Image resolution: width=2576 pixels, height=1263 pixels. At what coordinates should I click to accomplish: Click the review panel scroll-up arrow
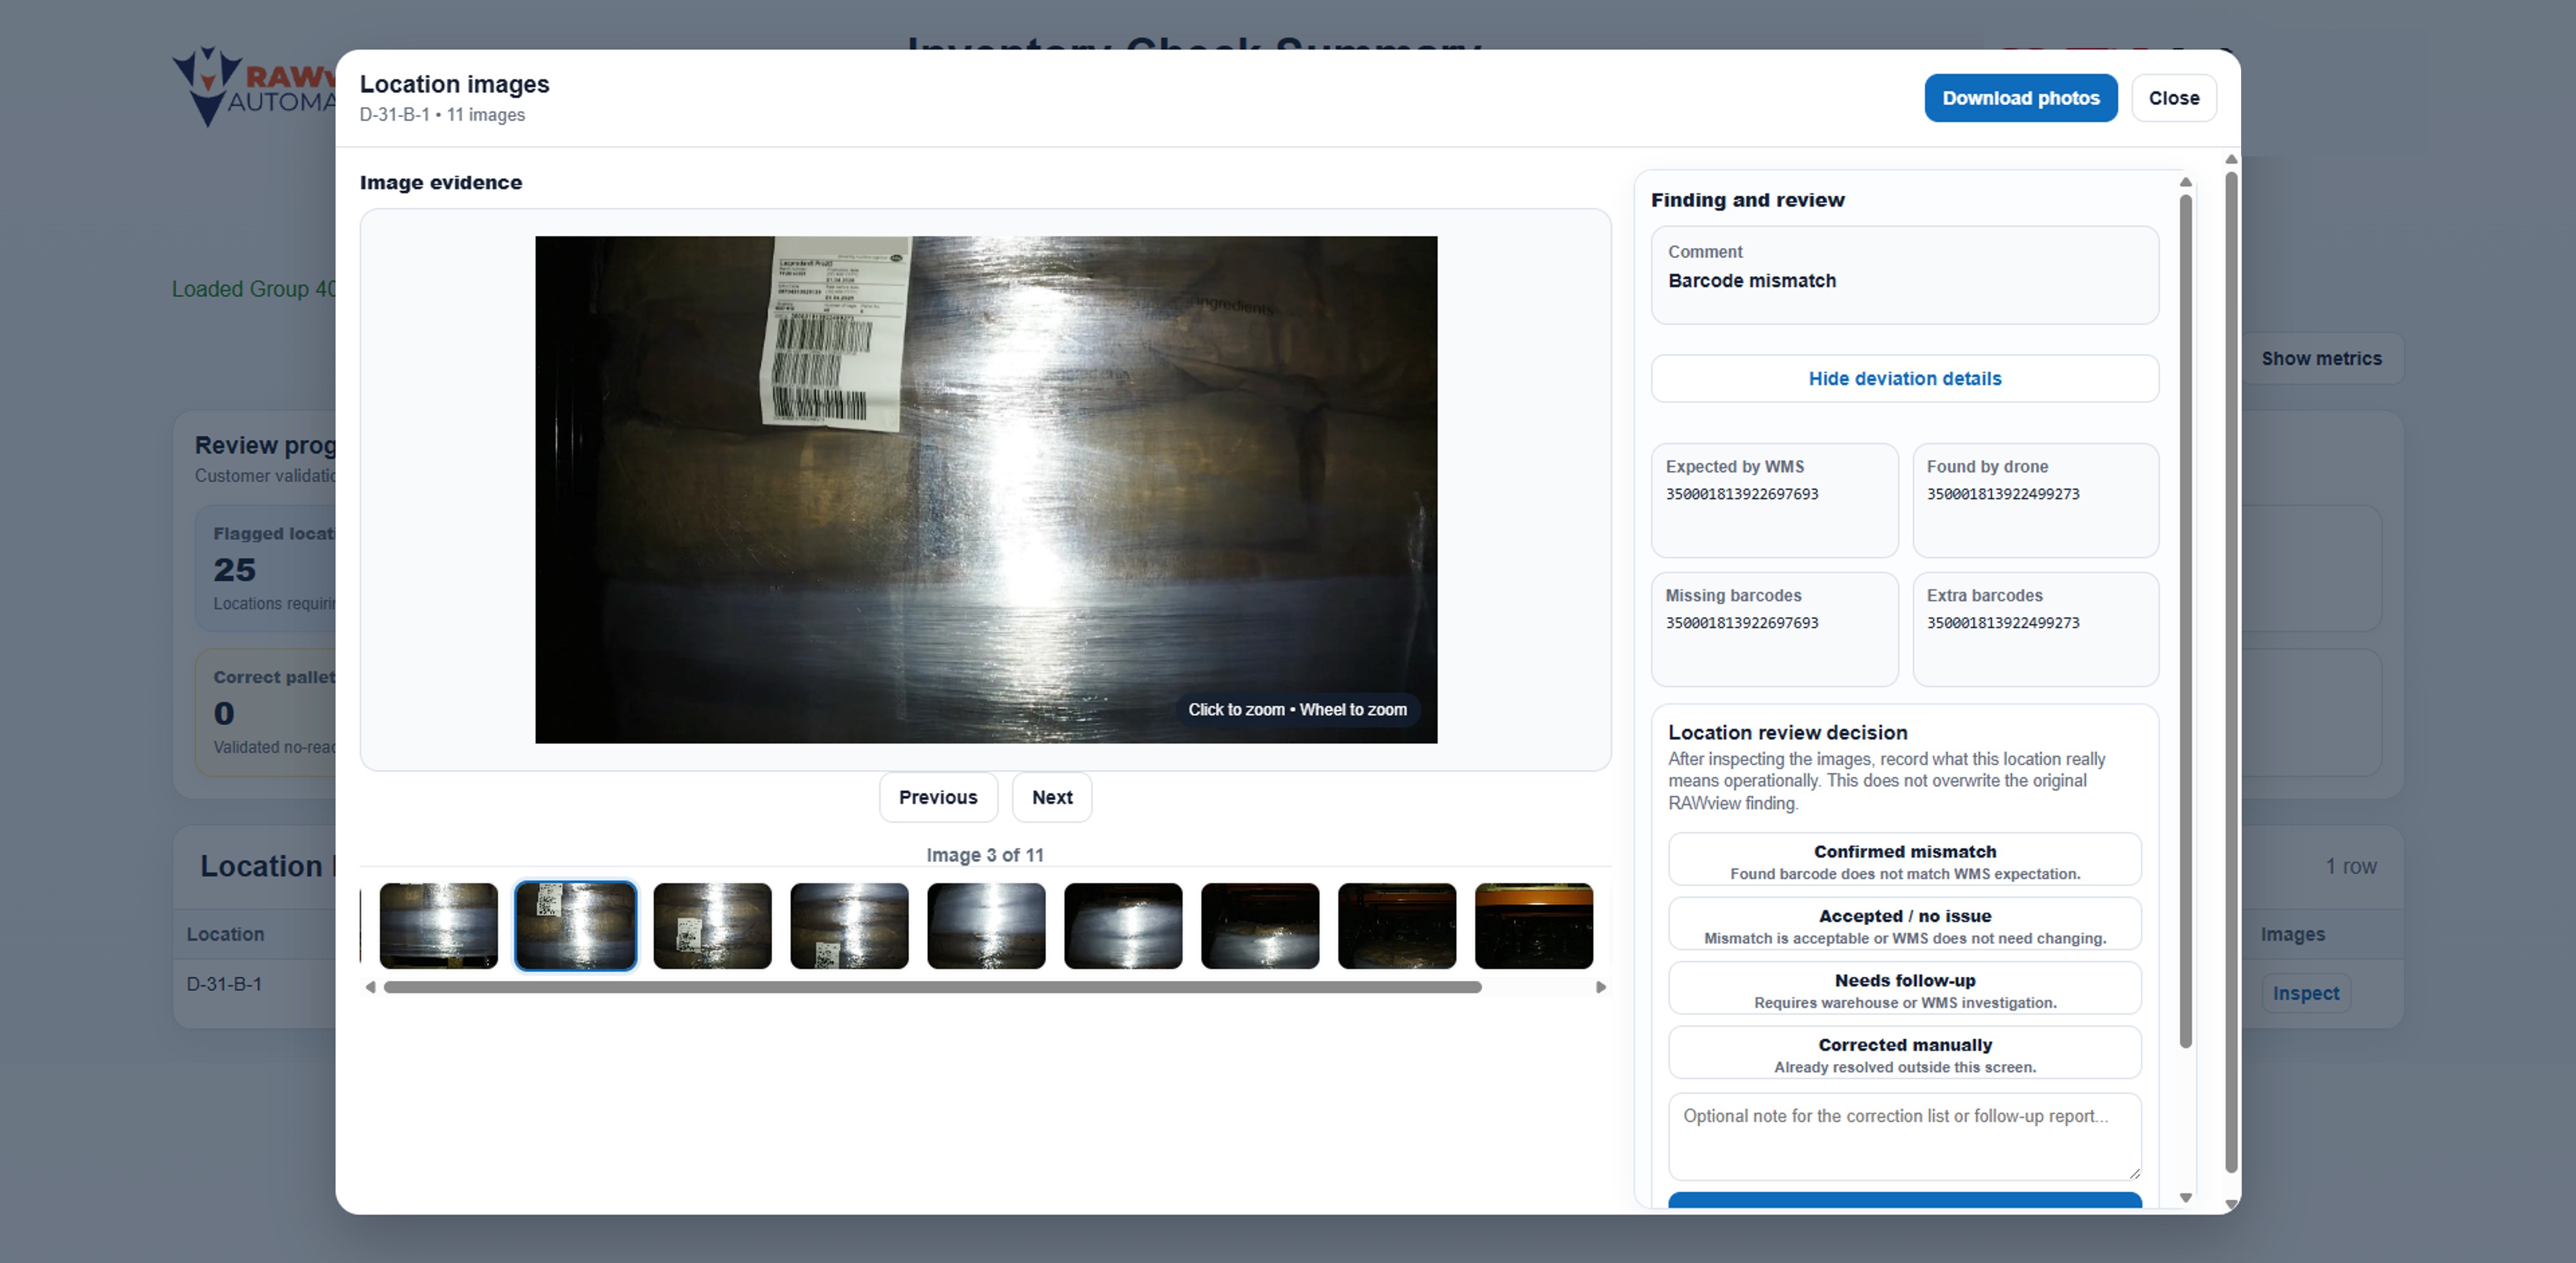pos(2186,182)
